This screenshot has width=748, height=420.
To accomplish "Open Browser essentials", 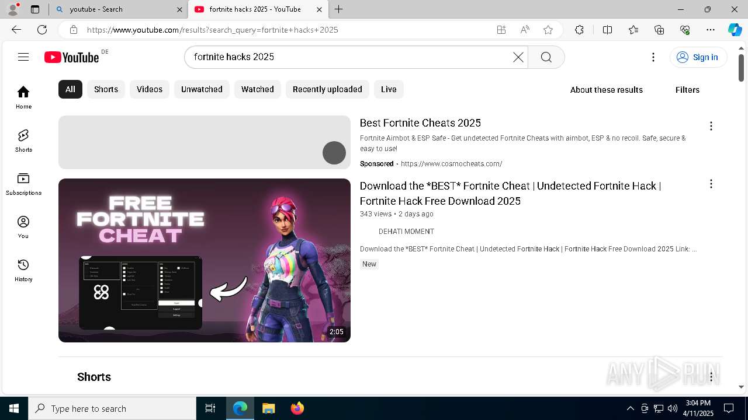I will click(685, 30).
